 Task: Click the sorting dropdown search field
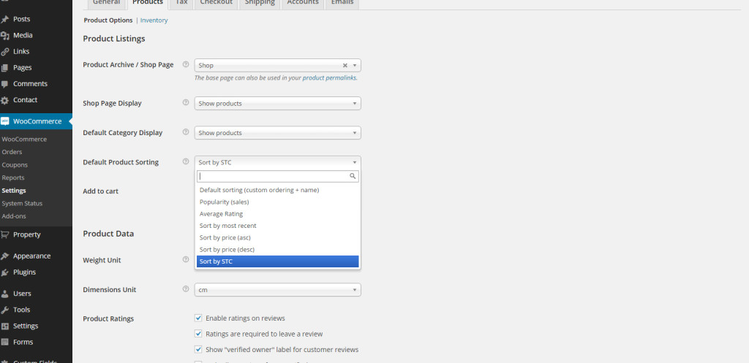pyautogui.click(x=274, y=176)
